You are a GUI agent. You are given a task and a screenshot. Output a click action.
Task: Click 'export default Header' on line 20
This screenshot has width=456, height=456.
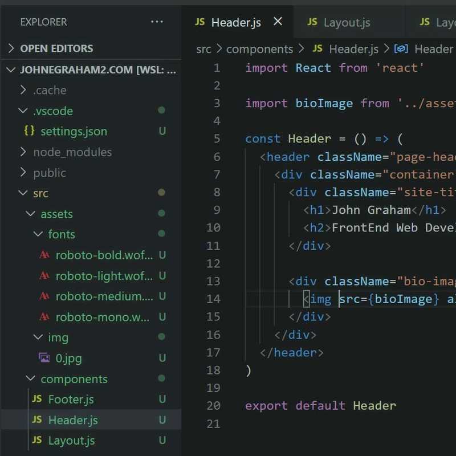pyautogui.click(x=320, y=406)
